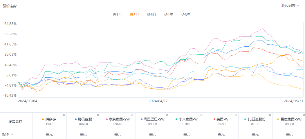This screenshot has height=139, width=305.
Task: Remove 腾讯控股 using its X icon
Action: point(98,115)
